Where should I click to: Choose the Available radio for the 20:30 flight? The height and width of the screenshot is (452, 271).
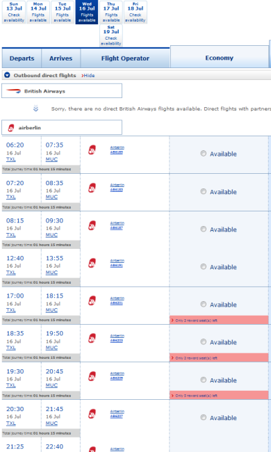click(204, 417)
